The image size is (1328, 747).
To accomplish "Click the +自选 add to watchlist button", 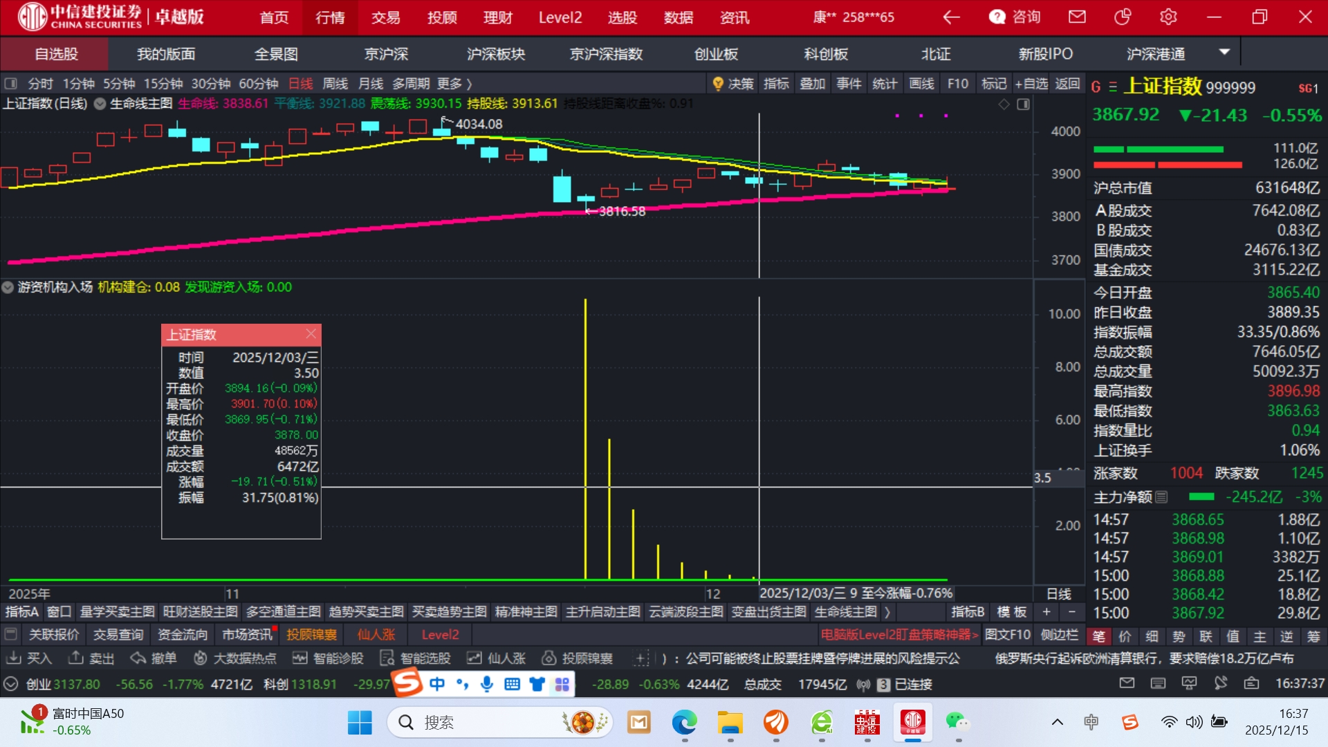I will pos(1031,84).
